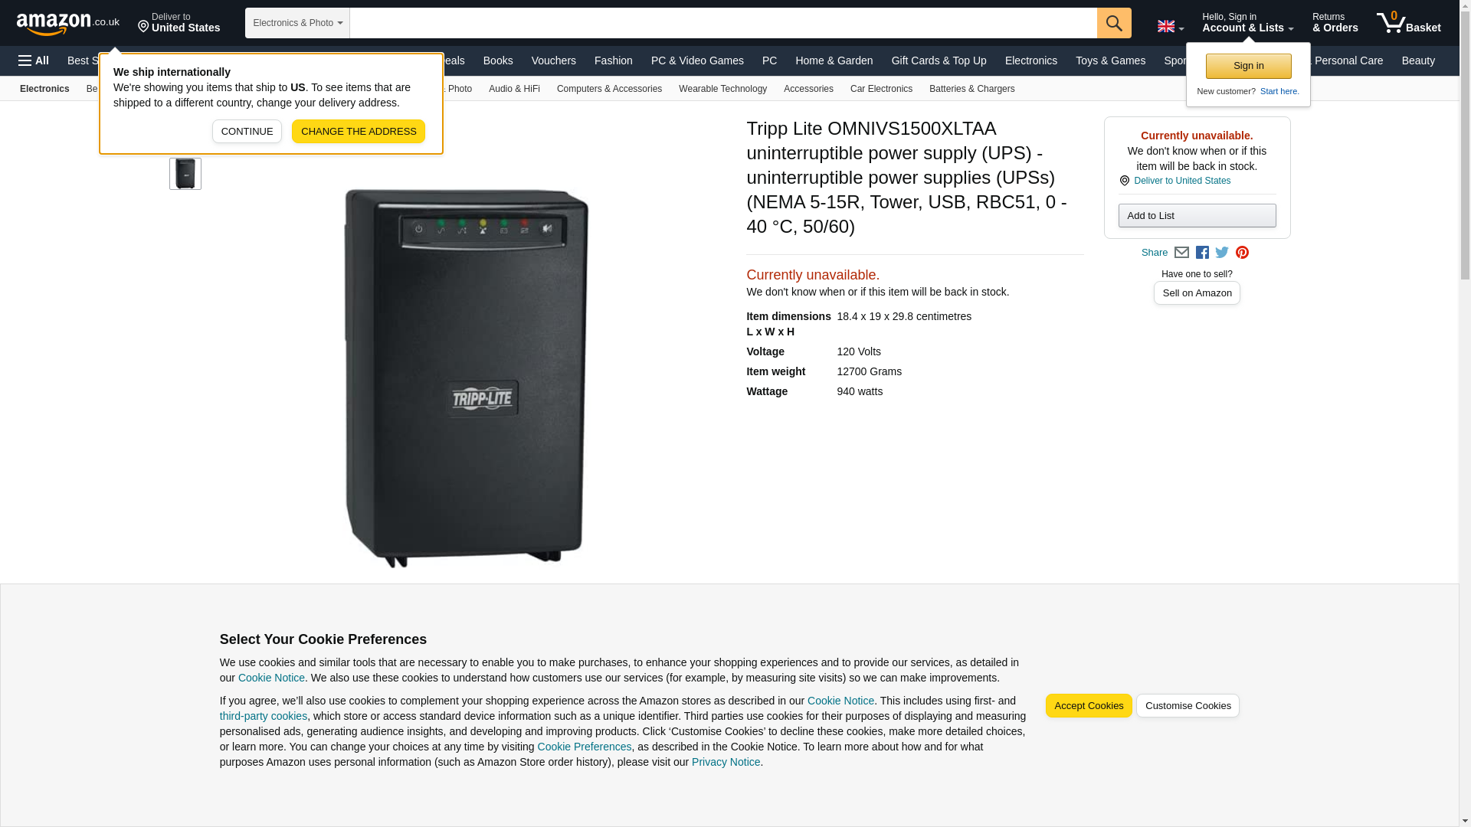Open the basket cart icon
1471x827 pixels.
(x=1408, y=23)
